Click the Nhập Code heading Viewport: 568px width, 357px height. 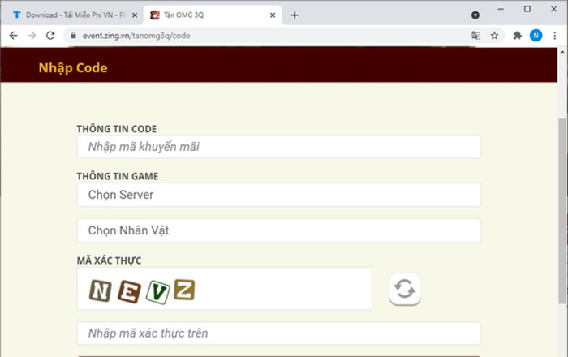coord(73,68)
